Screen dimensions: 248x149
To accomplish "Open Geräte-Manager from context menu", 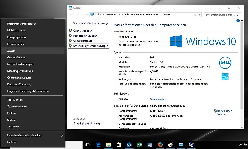I will tap(33, 57).
